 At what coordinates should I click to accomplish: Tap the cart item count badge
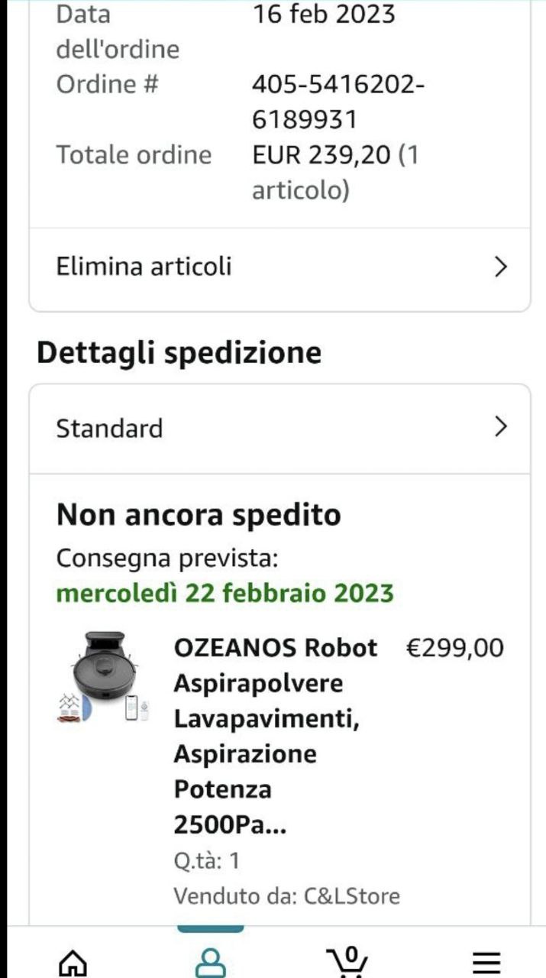tap(351, 954)
